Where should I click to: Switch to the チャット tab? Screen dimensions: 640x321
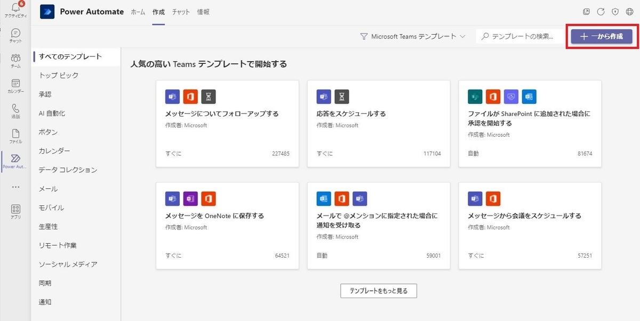[181, 12]
